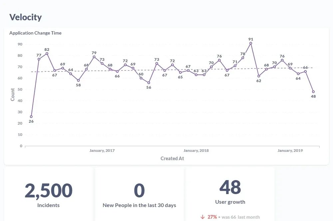
Task: Click the red down arrow trend icon
Action: pos(202,217)
